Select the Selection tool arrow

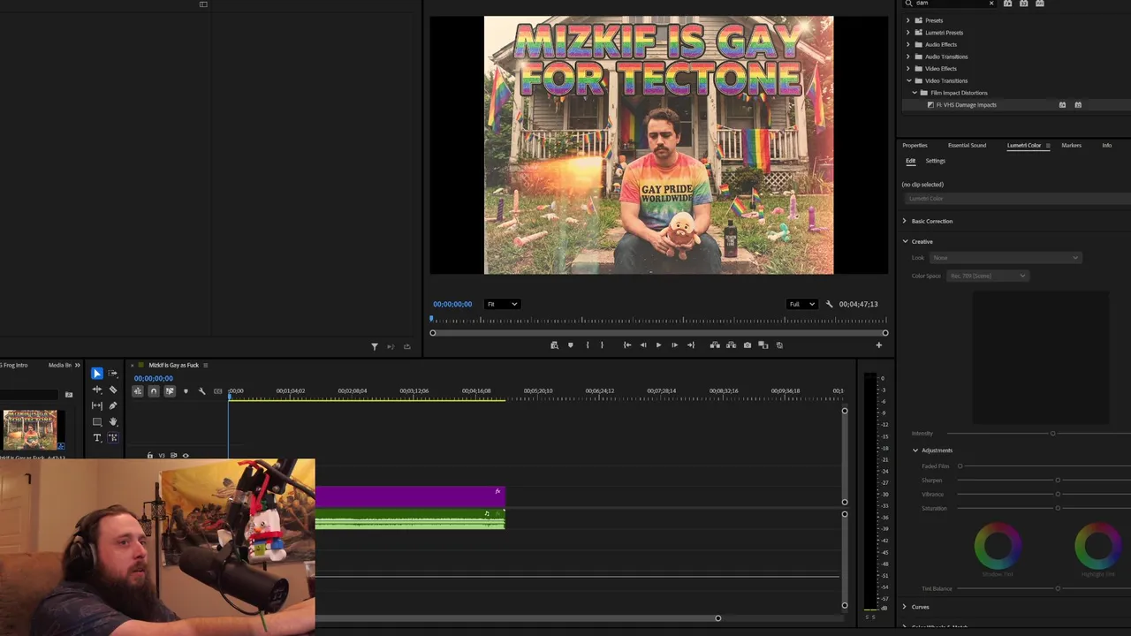pos(97,374)
